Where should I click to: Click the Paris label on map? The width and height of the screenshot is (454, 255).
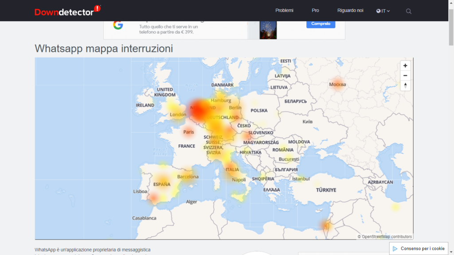188,132
